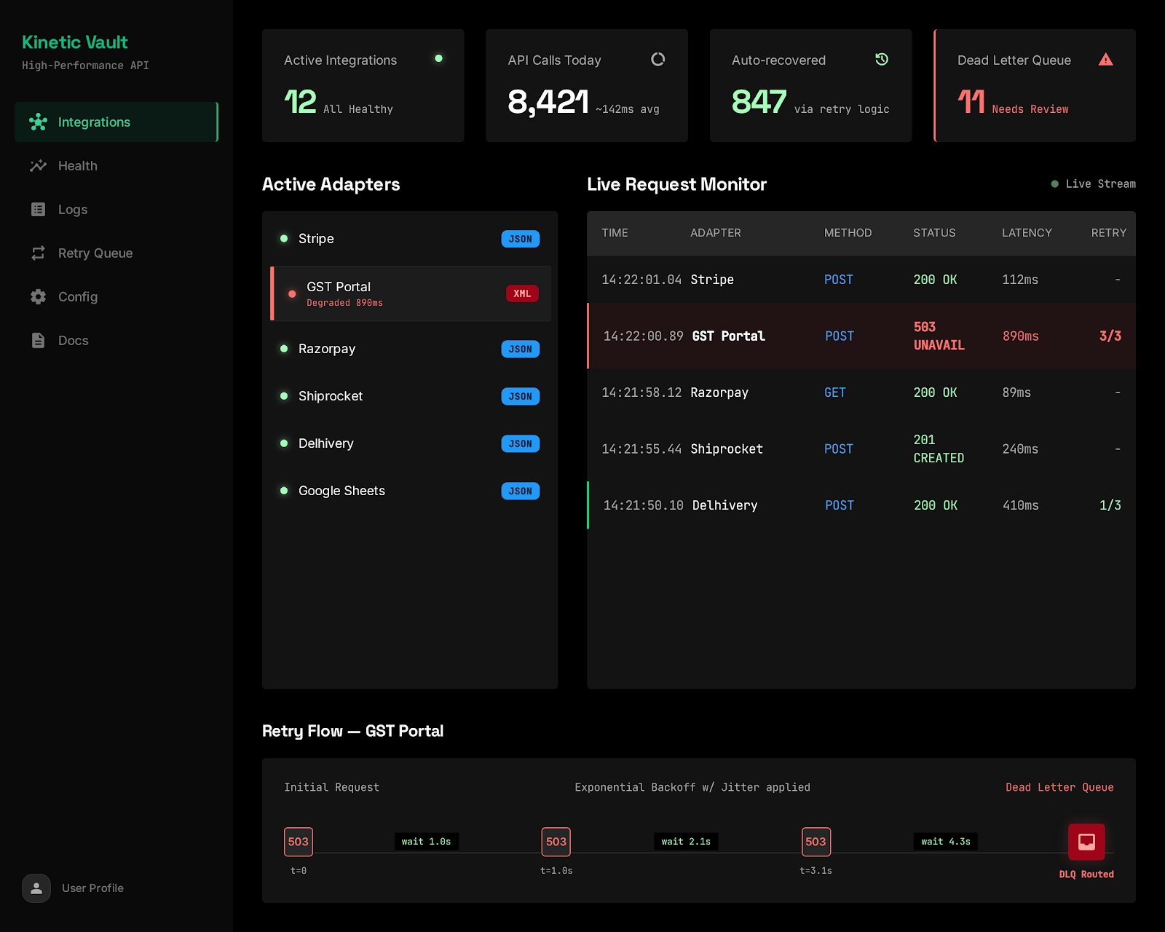
Task: Click the Live Stream green indicator dot
Action: pyautogui.click(x=1054, y=184)
